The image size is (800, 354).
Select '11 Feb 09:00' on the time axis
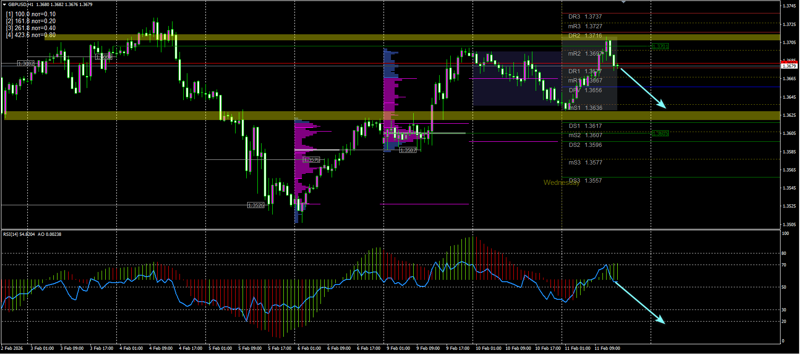point(607,348)
